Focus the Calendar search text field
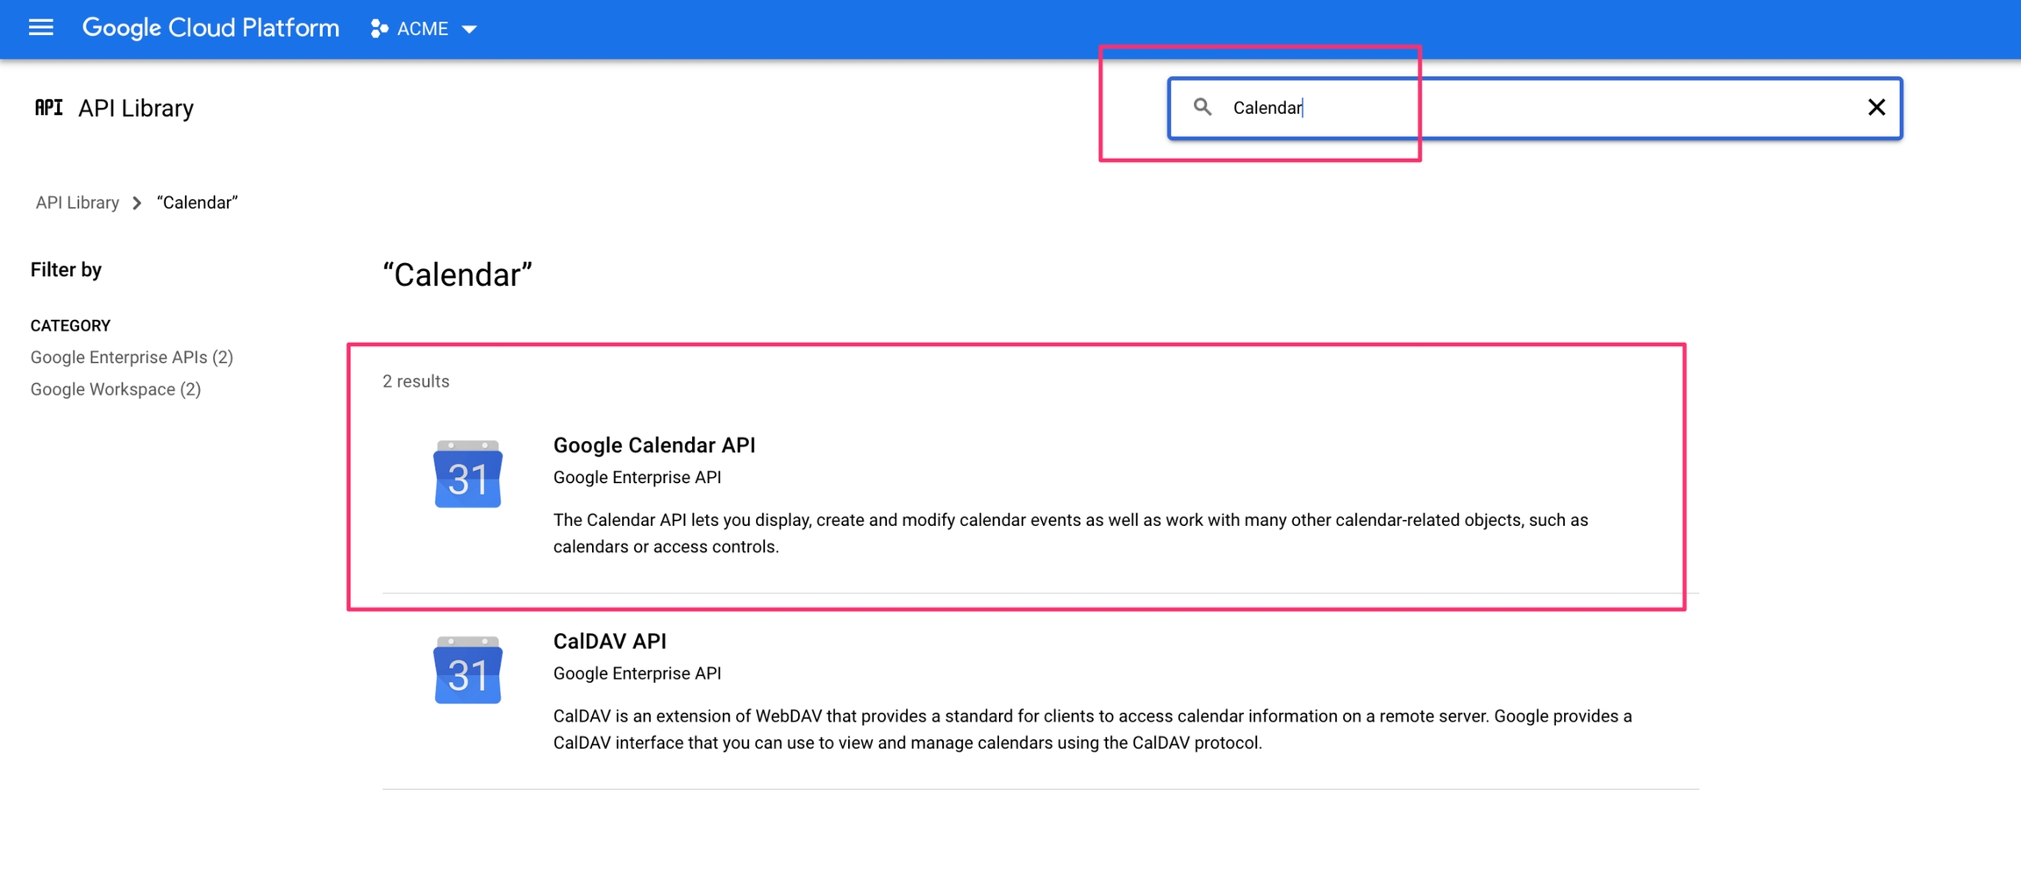This screenshot has height=882, width=2021. 1535,108
